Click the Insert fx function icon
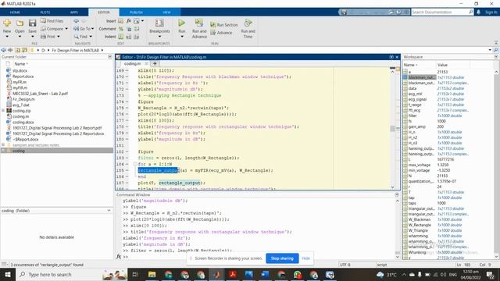Viewport: 500px width, 281px height. point(128,21)
